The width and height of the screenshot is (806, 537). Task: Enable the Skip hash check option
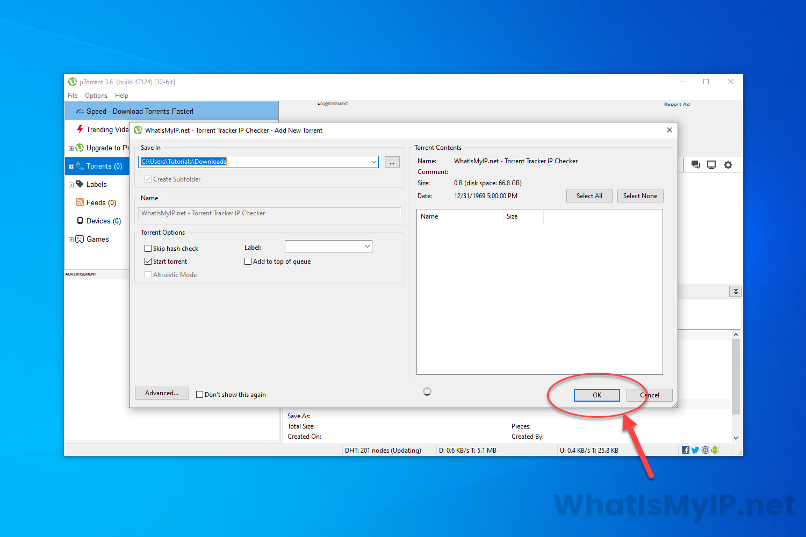pos(148,249)
